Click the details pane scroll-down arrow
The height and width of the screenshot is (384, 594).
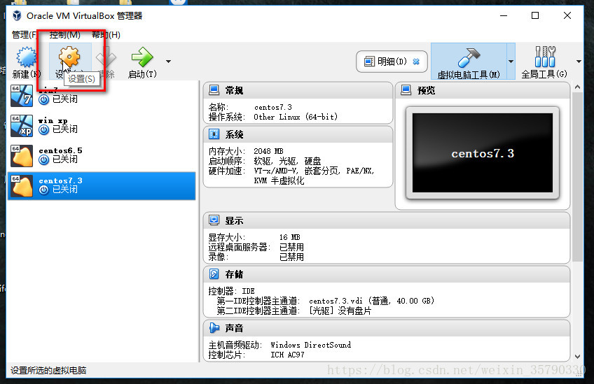577,357
